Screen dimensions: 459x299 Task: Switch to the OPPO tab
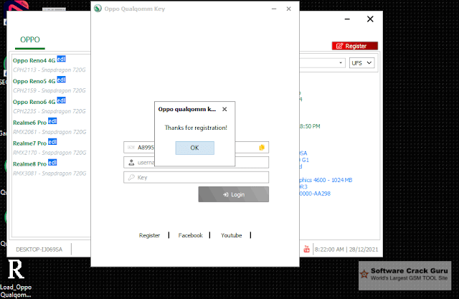coord(30,39)
